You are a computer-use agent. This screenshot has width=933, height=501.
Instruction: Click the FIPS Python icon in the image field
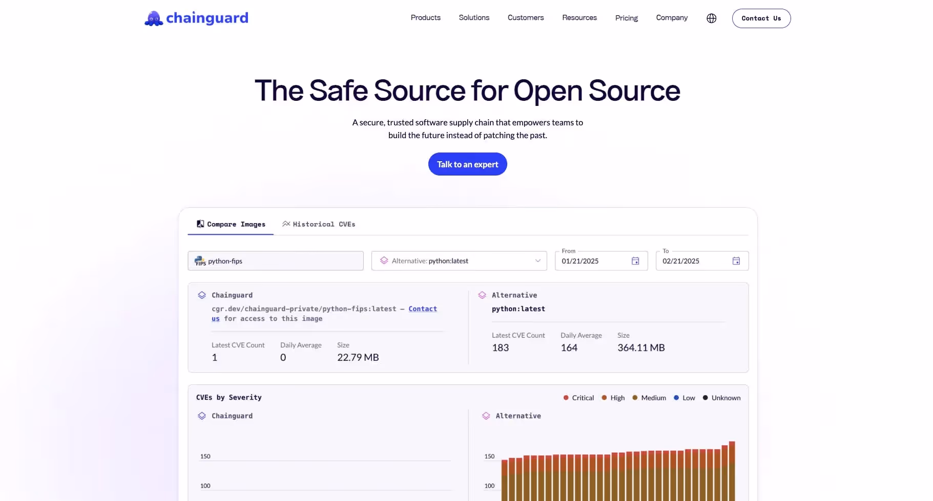pos(200,261)
